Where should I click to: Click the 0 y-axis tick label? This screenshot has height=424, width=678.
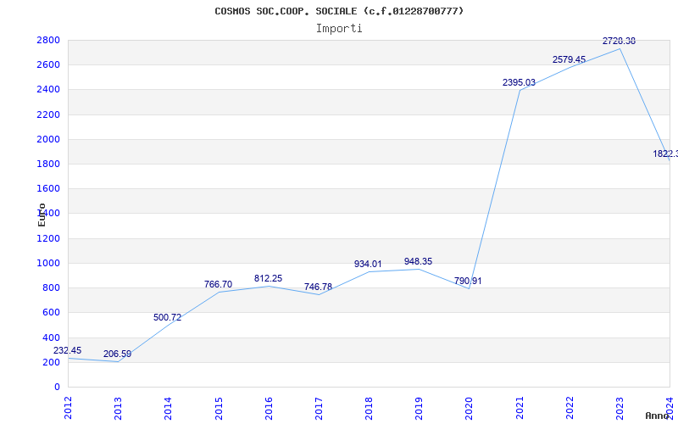point(57,387)
